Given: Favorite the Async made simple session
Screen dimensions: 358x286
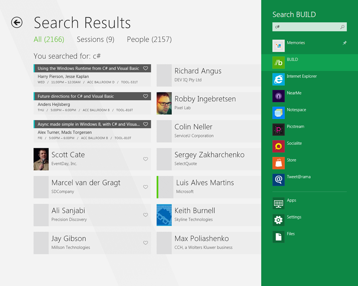Looking at the screenshot, I should coord(145,124).
